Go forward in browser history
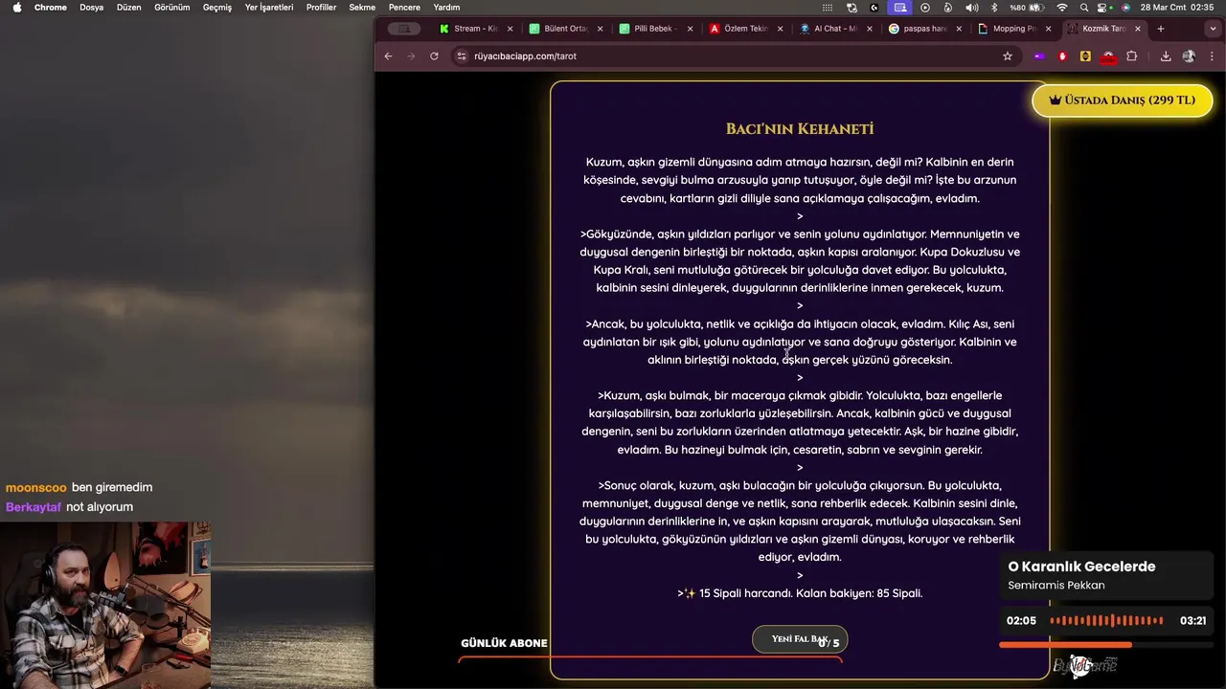Screen dimensions: 1226x689 411,56
